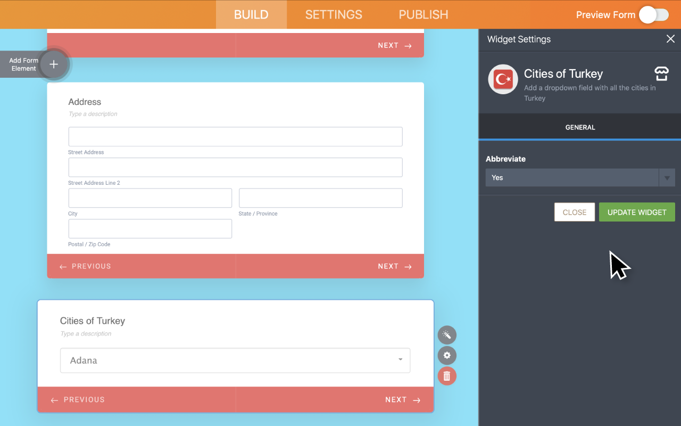Close the Widget Settings panel with X
Image resolution: width=681 pixels, height=426 pixels.
coord(670,39)
